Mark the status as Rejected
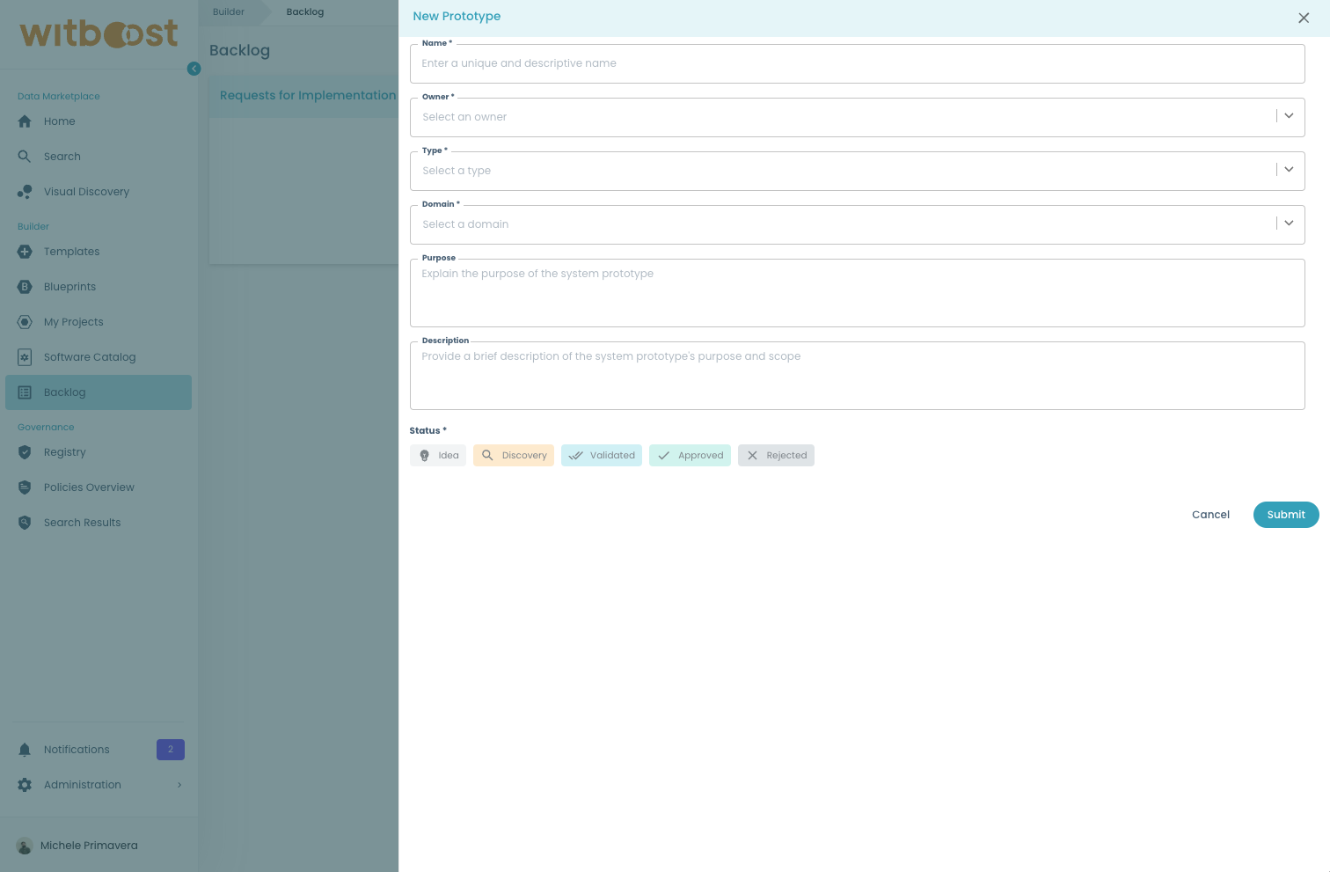1330x872 pixels. (776, 455)
